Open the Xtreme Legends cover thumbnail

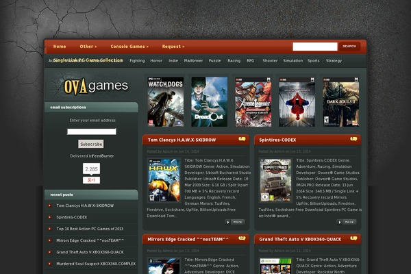[x=253, y=102]
